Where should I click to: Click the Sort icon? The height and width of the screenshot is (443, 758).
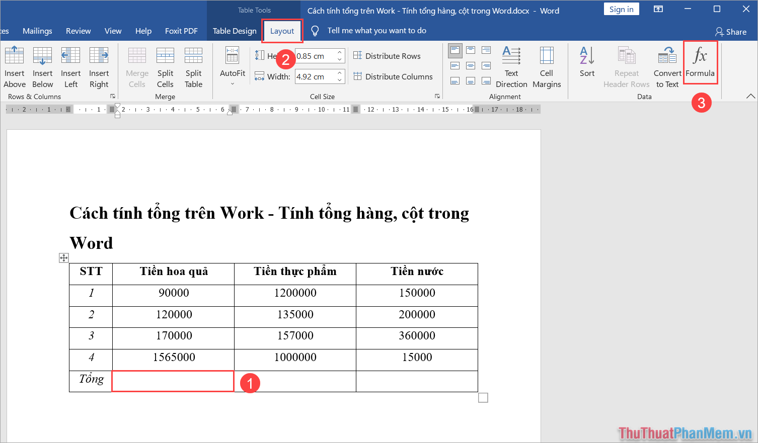point(587,55)
